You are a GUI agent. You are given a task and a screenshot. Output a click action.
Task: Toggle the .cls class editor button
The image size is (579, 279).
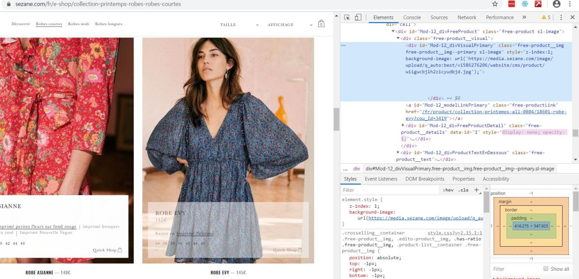463,190
